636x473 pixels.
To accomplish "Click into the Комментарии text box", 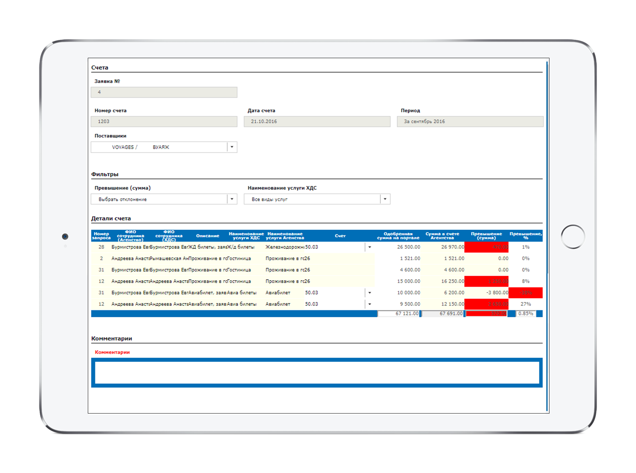I will 317,372.
